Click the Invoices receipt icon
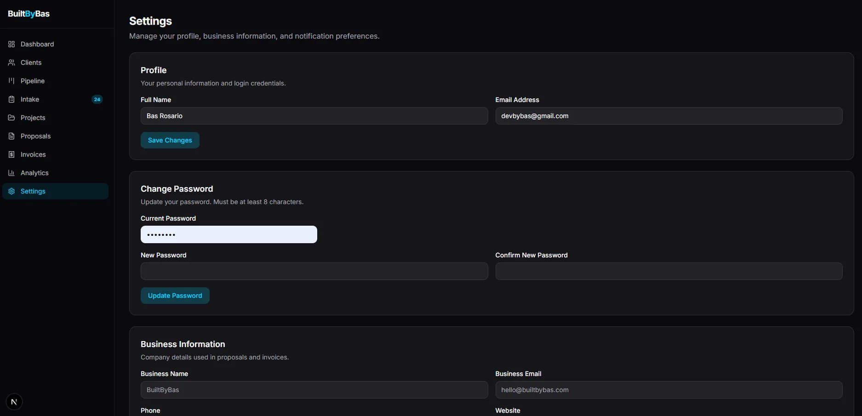 [x=11, y=154]
